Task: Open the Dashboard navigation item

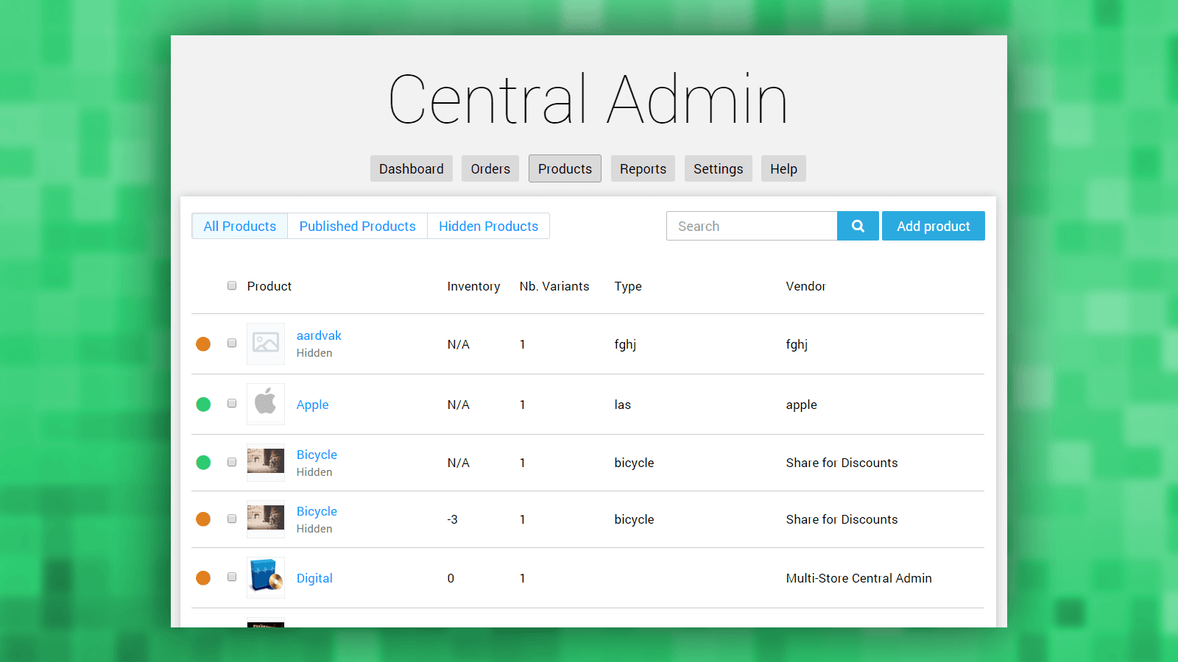Action: pos(411,168)
